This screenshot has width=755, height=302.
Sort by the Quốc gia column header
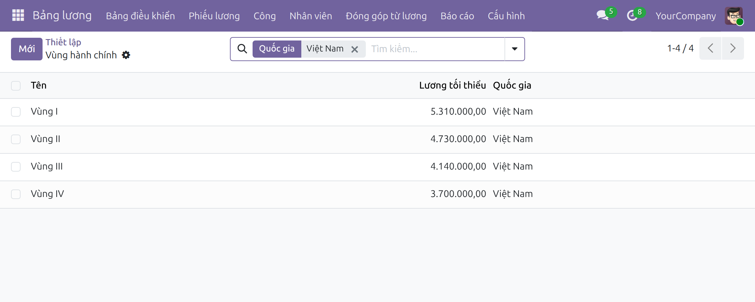point(512,85)
